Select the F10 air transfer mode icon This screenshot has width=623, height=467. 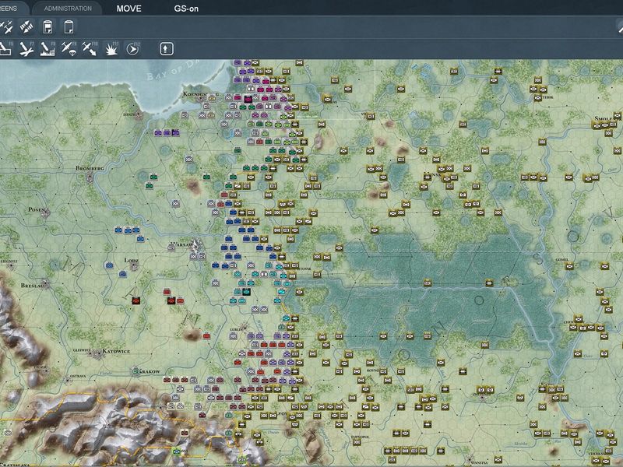tap(90, 49)
